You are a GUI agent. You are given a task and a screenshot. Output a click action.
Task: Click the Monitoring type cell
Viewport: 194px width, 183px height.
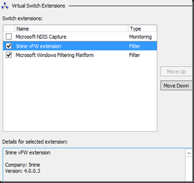(140, 37)
